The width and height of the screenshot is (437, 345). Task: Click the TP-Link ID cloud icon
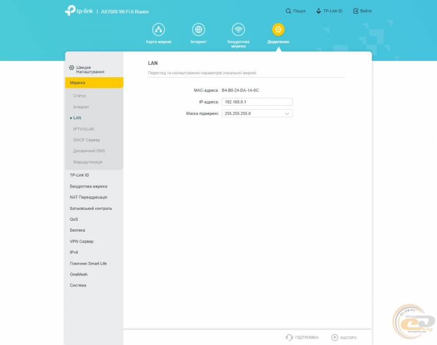click(x=319, y=11)
